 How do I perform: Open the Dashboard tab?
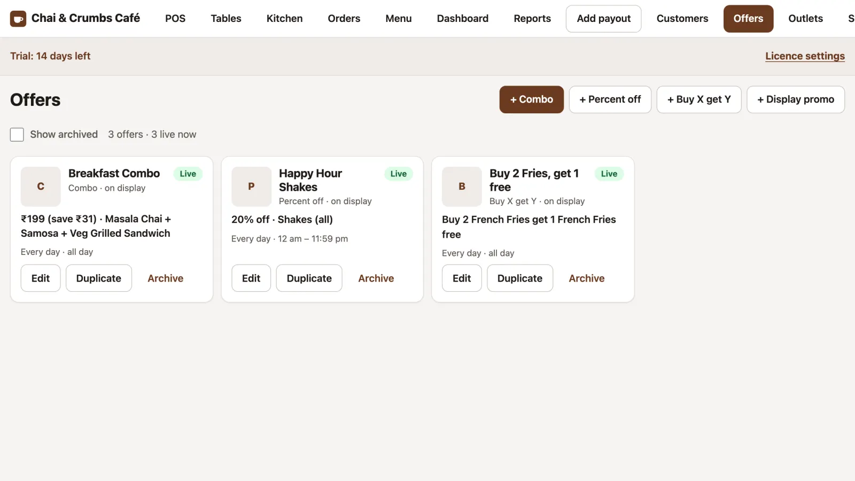[x=463, y=19]
